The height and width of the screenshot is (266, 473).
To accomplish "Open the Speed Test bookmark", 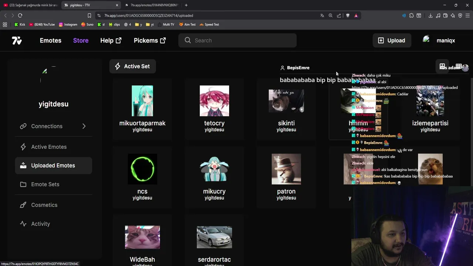I will 209,24.
